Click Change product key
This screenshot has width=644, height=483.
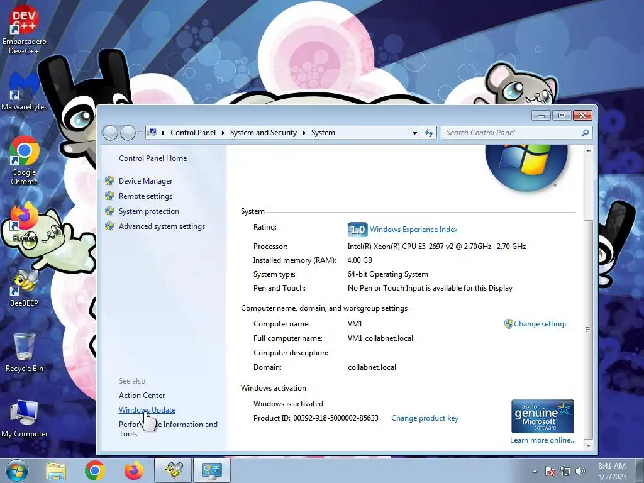click(425, 418)
